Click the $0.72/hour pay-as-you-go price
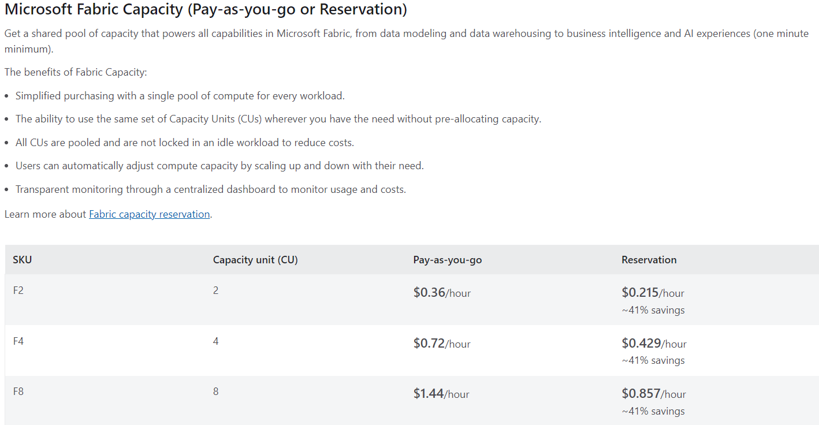 (x=442, y=344)
